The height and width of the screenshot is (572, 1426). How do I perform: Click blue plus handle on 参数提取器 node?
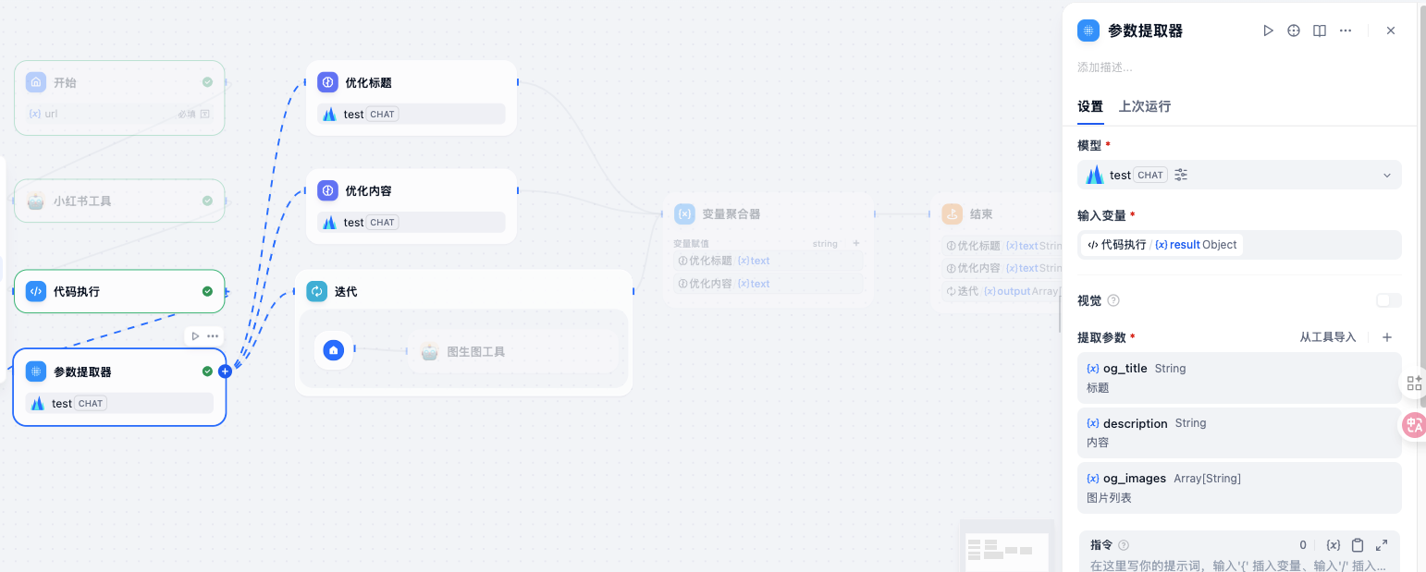point(225,371)
